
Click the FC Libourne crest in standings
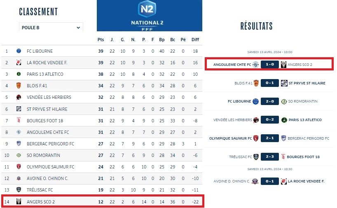pos(19,51)
